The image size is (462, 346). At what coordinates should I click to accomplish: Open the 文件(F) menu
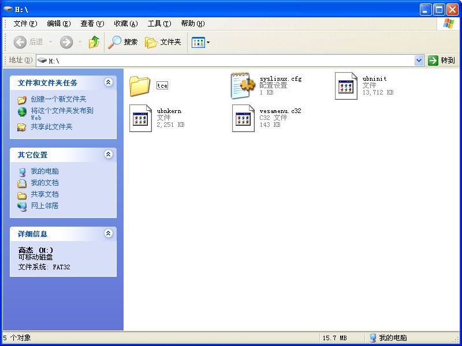pos(25,24)
